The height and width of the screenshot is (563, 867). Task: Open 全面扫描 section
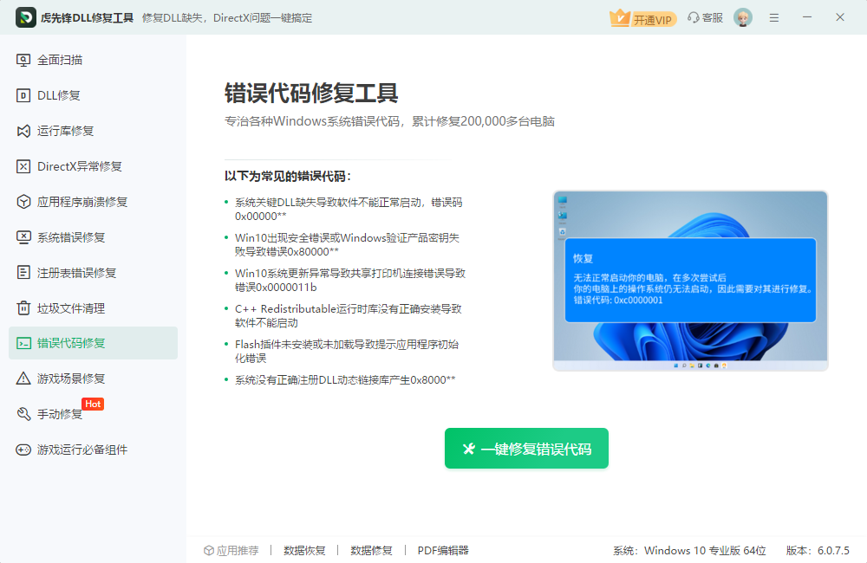(x=93, y=61)
